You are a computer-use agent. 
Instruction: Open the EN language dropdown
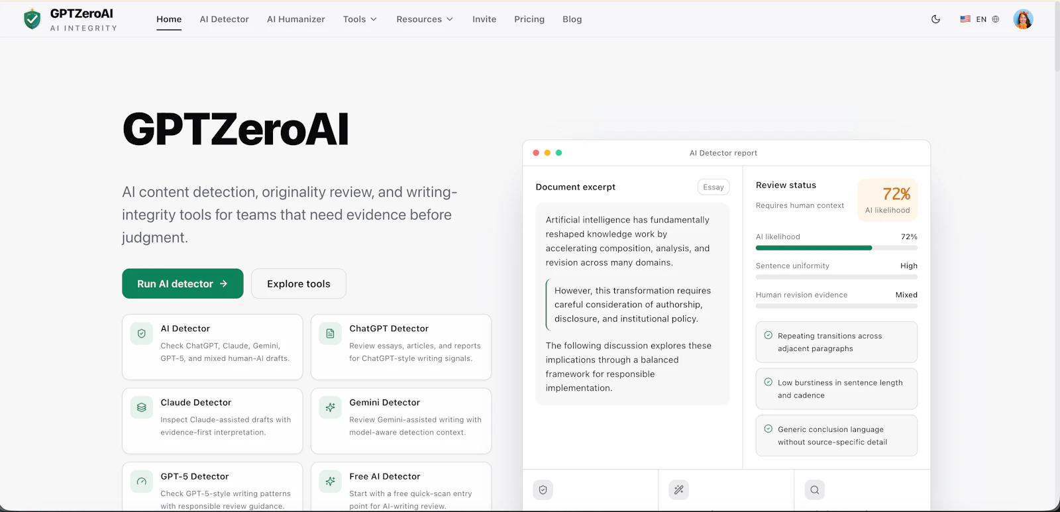pyautogui.click(x=980, y=19)
